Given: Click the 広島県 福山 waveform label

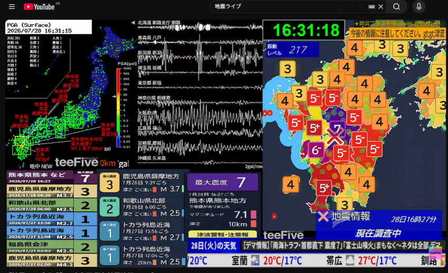Looking at the screenshot, I should tap(150, 128).
